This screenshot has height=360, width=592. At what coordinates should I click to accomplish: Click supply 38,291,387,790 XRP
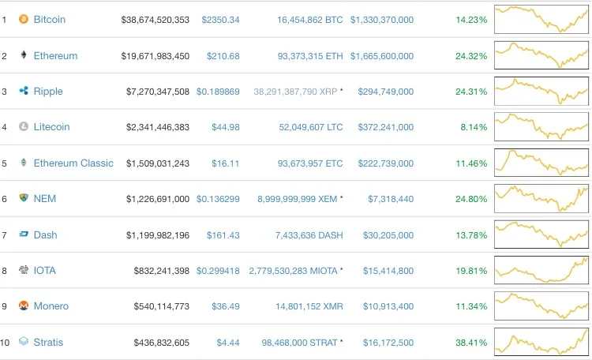tap(295, 92)
